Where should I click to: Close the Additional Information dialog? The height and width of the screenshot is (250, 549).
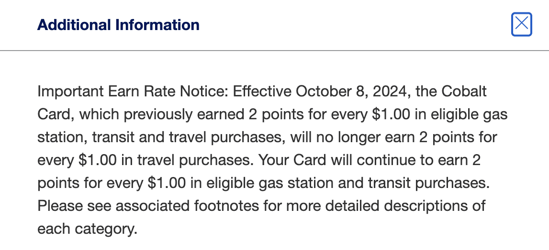point(521,24)
